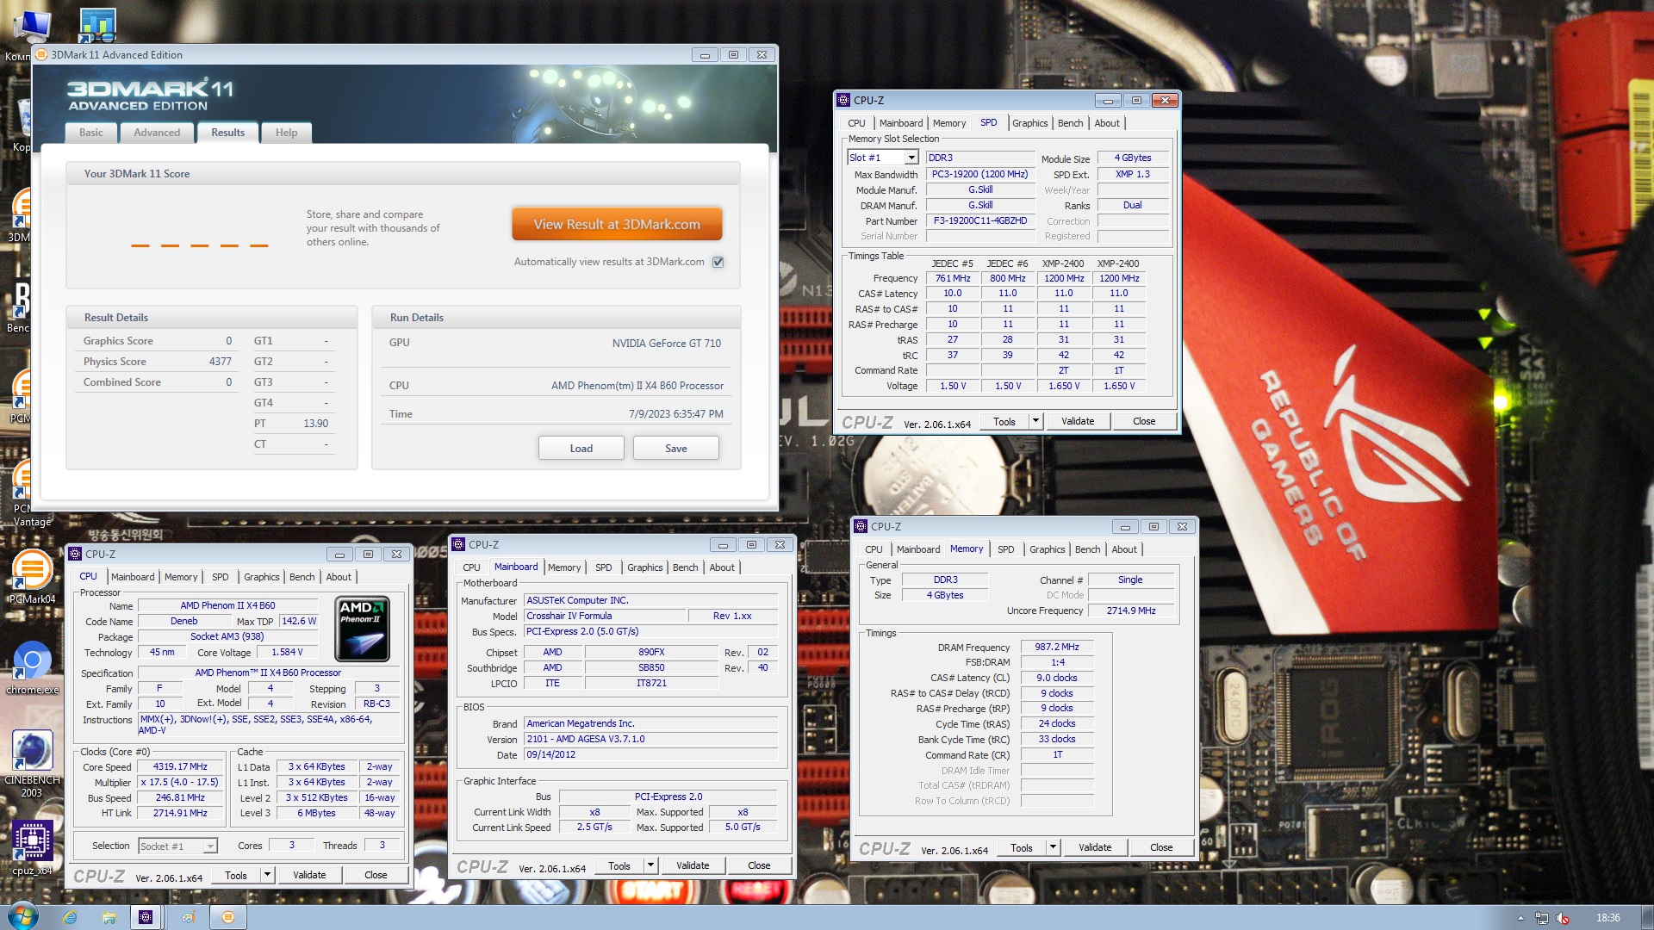The image size is (1654, 930).
Task: Switch to Advanced tab in 3DMark 11
Action: tap(157, 133)
